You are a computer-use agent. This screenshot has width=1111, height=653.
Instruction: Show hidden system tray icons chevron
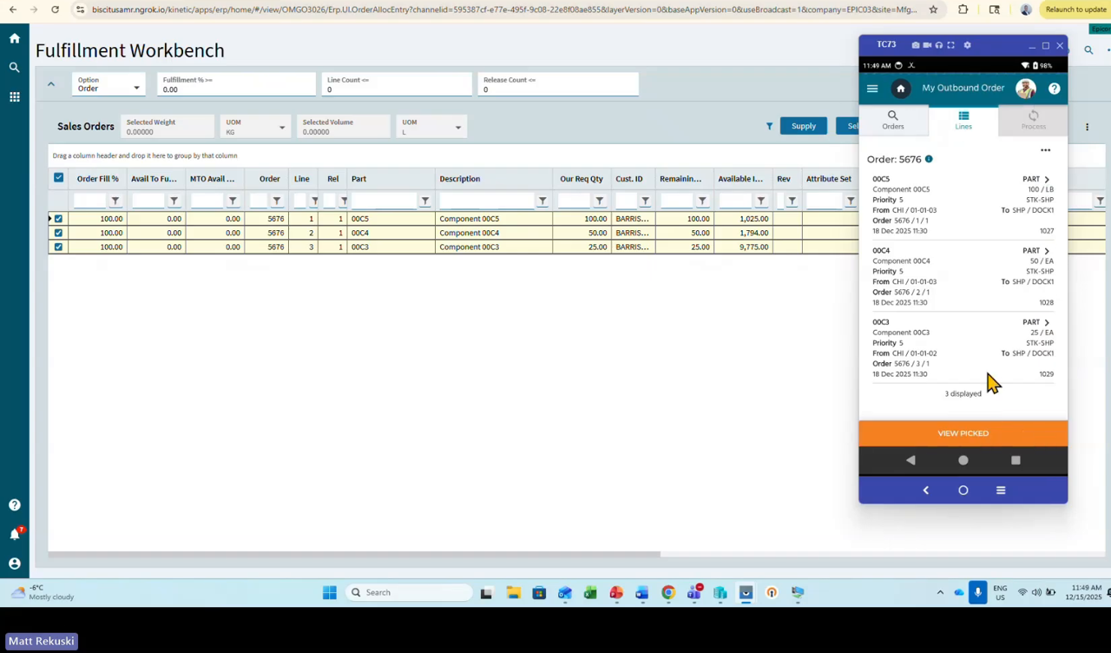940,592
